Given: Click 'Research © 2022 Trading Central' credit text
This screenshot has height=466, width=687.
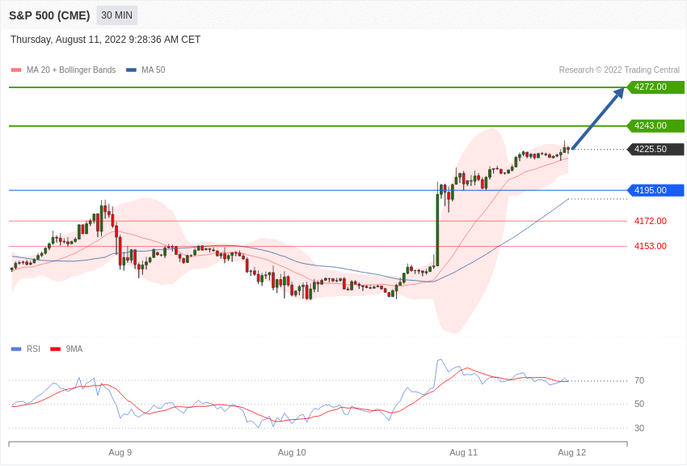Looking at the screenshot, I should click(619, 70).
